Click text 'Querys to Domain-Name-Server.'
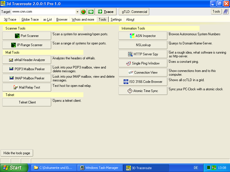Screen dimensions: 230x172 pyautogui.click(x=190, y=43)
